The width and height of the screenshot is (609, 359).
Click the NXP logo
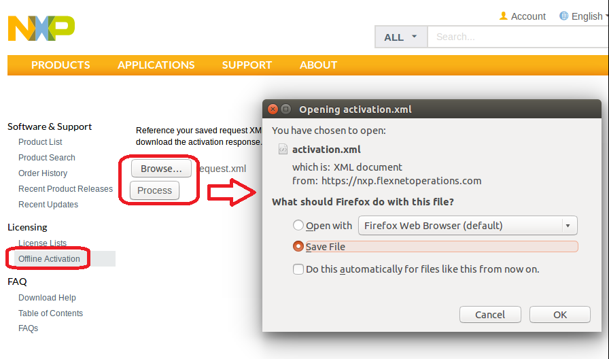click(41, 29)
